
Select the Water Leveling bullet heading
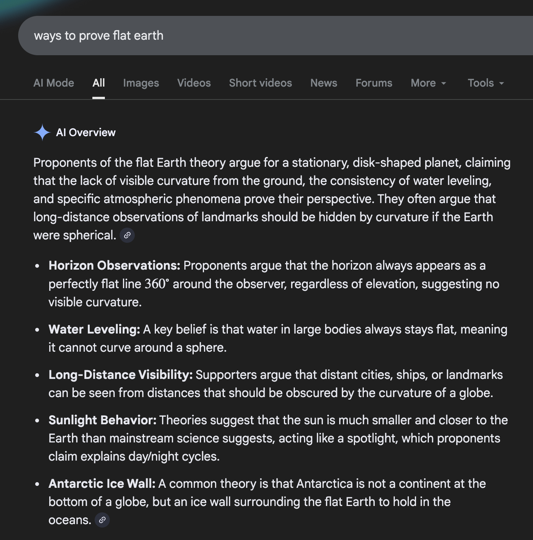click(94, 329)
